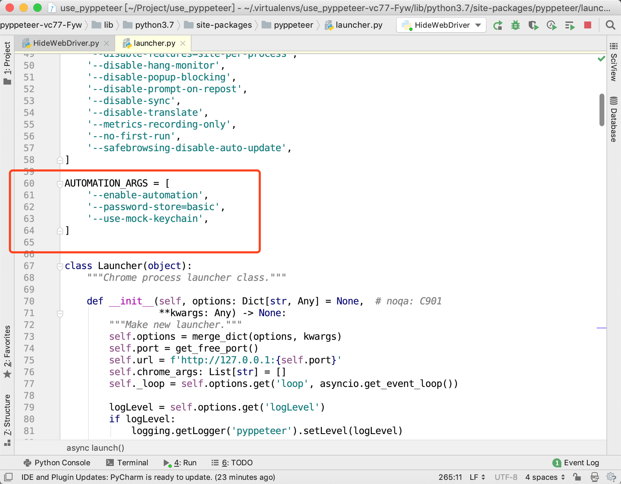Toggle tool window buttons icon bottom-left
This screenshot has width=621, height=484.
(x=8, y=477)
